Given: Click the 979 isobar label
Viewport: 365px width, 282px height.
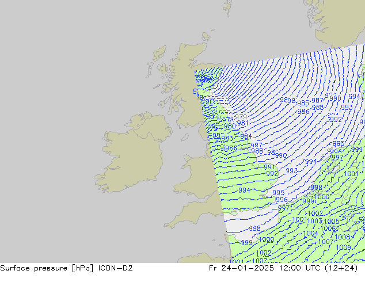Looking at the screenshot, I should [241, 117].
